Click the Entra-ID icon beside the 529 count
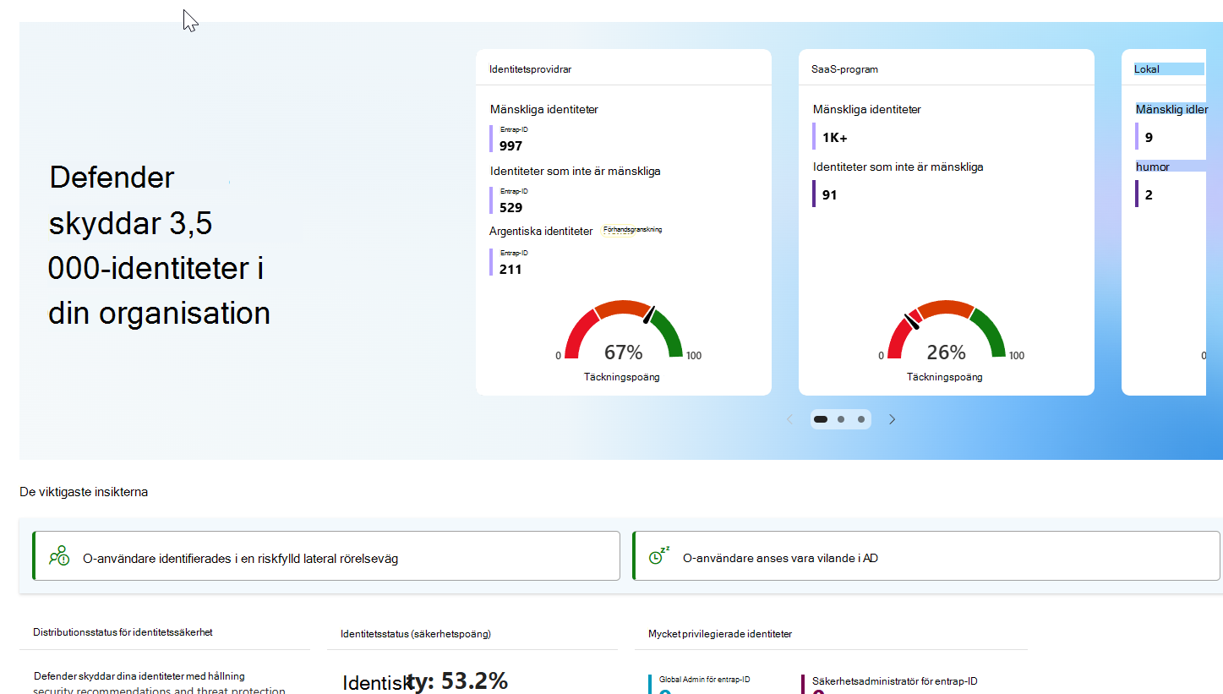Screen dimensions: 1223x694 tap(493, 199)
